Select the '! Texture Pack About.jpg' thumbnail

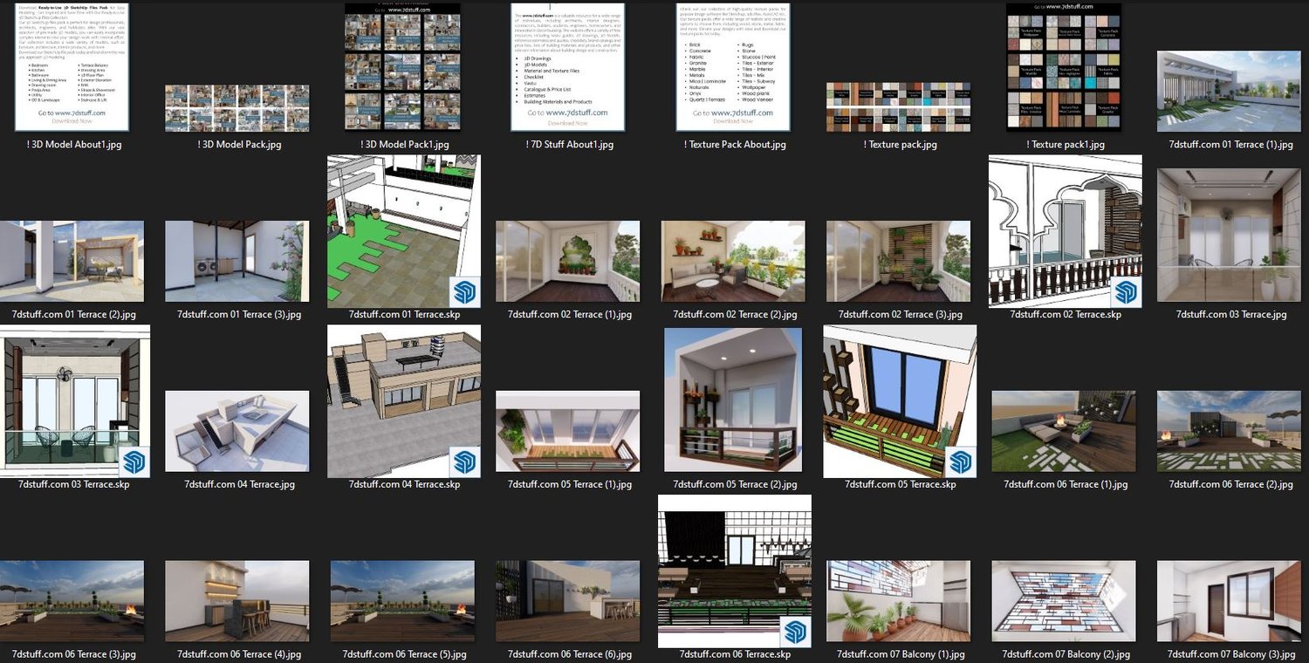click(733, 66)
